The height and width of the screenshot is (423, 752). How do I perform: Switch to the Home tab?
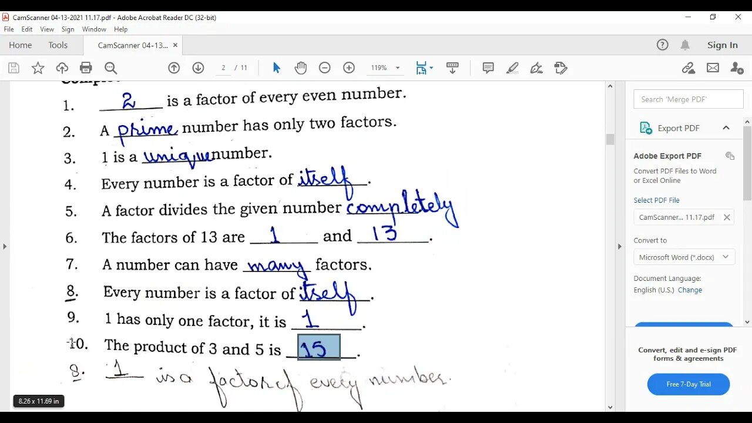[21, 45]
